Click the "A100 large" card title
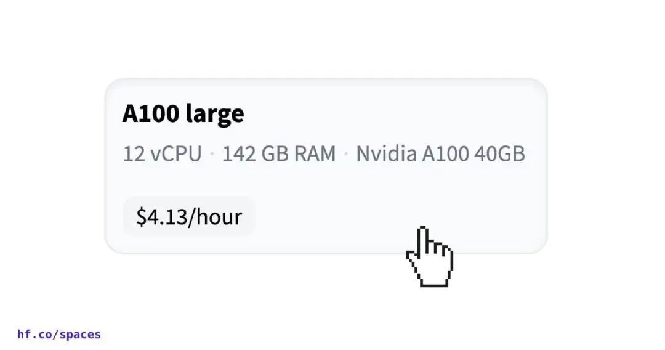This screenshot has height=350, width=665. coord(183,114)
